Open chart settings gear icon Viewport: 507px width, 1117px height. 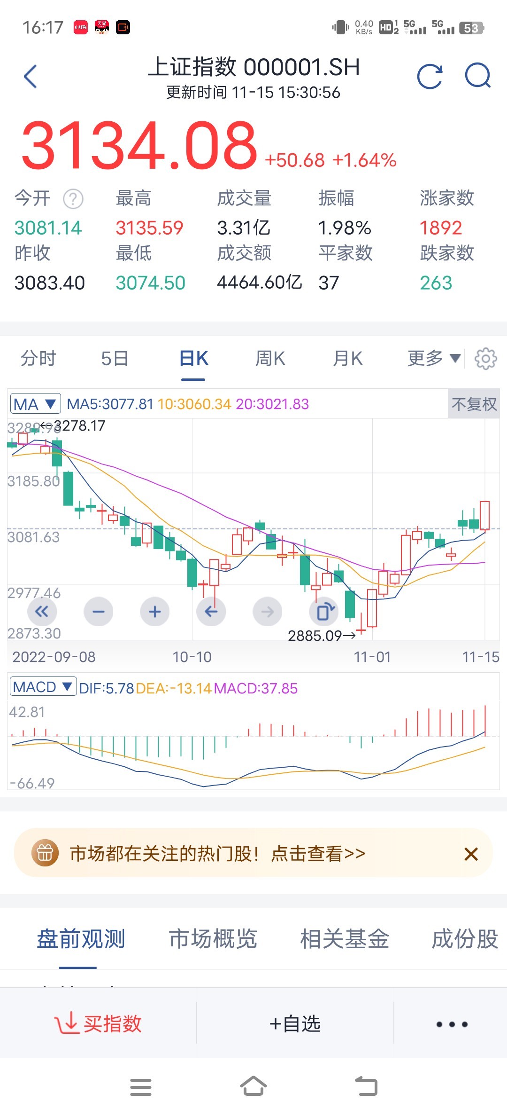click(x=485, y=359)
